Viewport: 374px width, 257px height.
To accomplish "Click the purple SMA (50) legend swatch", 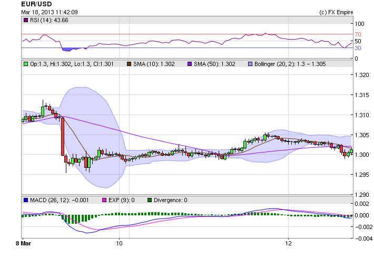I will click(190, 64).
